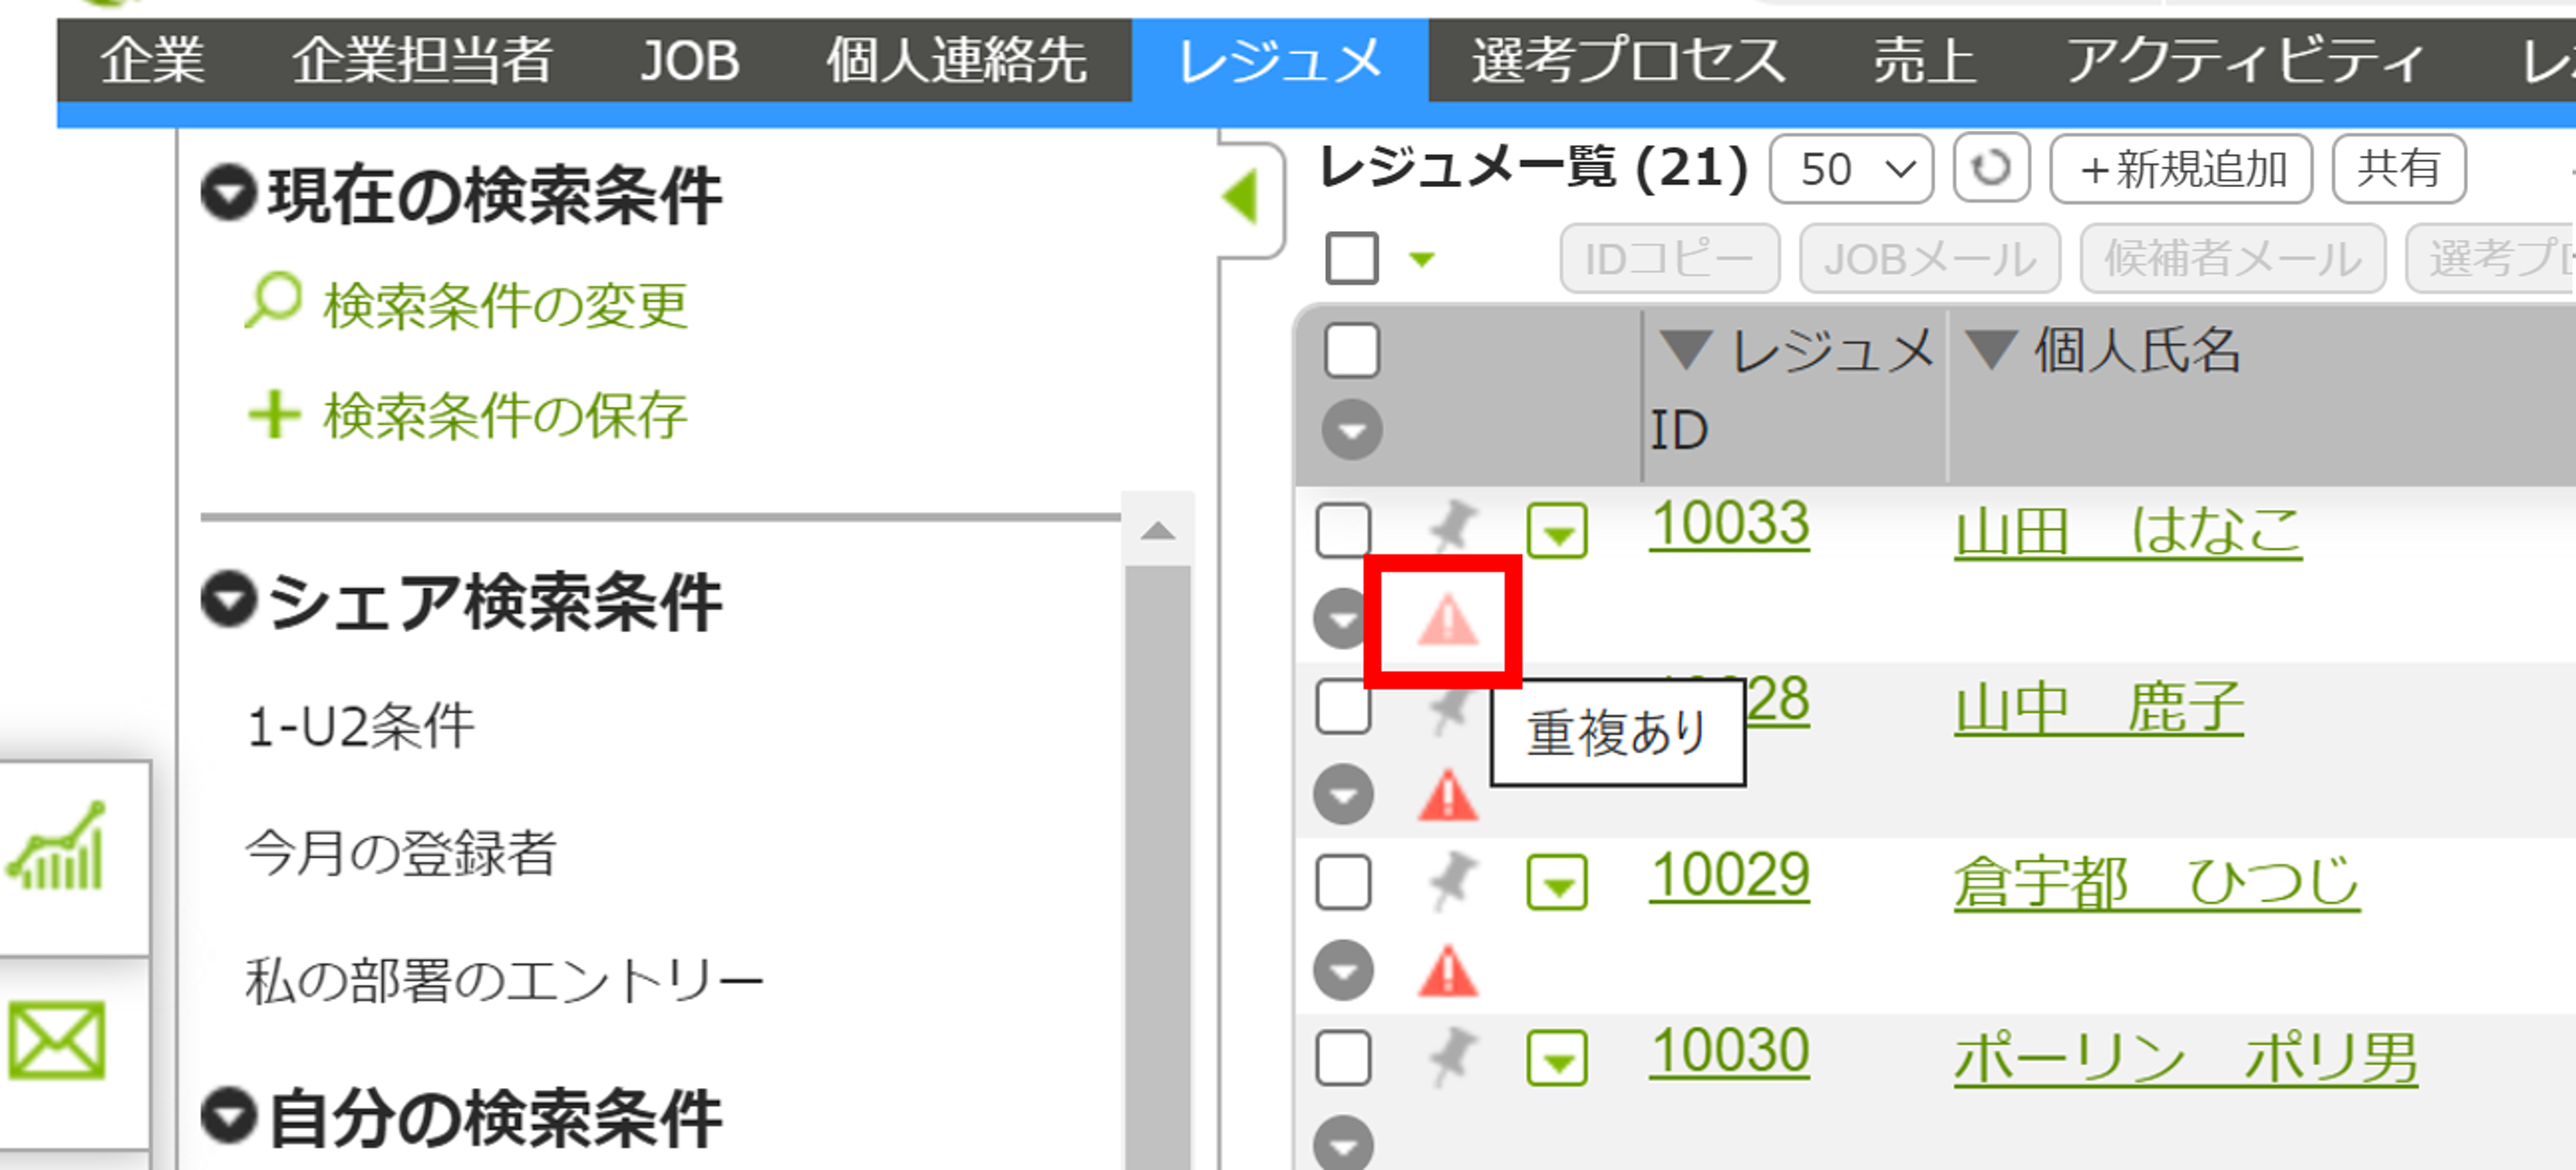Open the 企業担当者 tab
The image size is (2576, 1170).
tap(422, 60)
